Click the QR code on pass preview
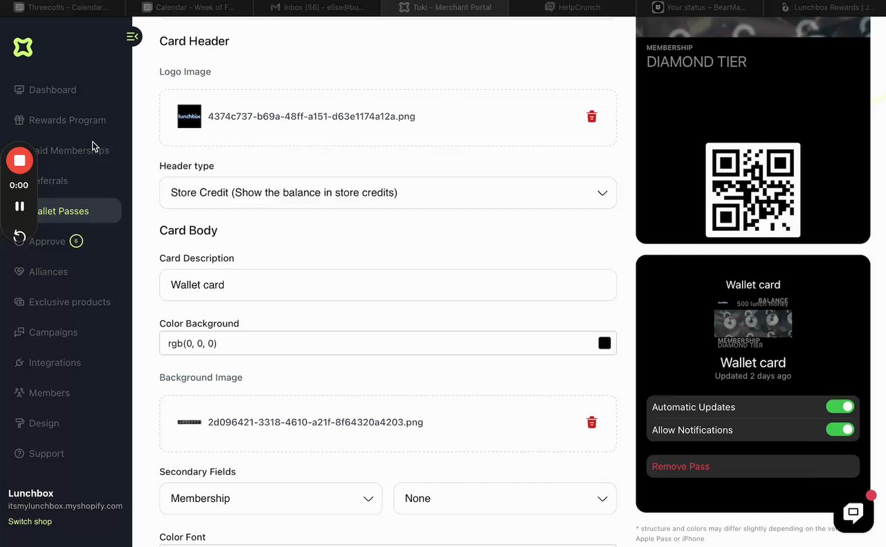This screenshot has height=547, width=886. coord(753,190)
